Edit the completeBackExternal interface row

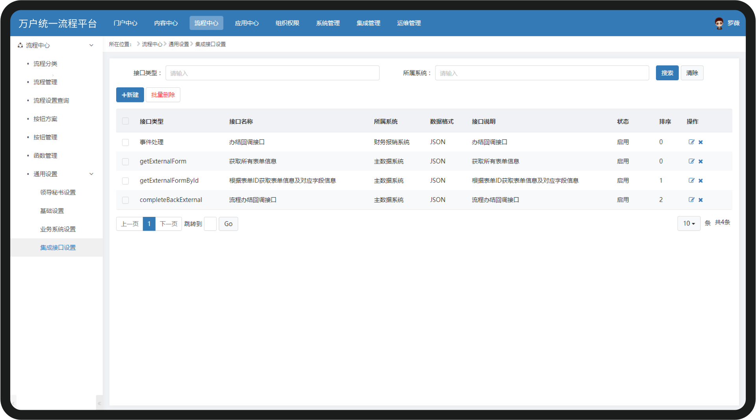691,200
